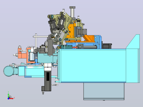Select the white coupling block above servo motor
The width and height of the screenshot is (143, 107).
pyautogui.click(x=48, y=67)
